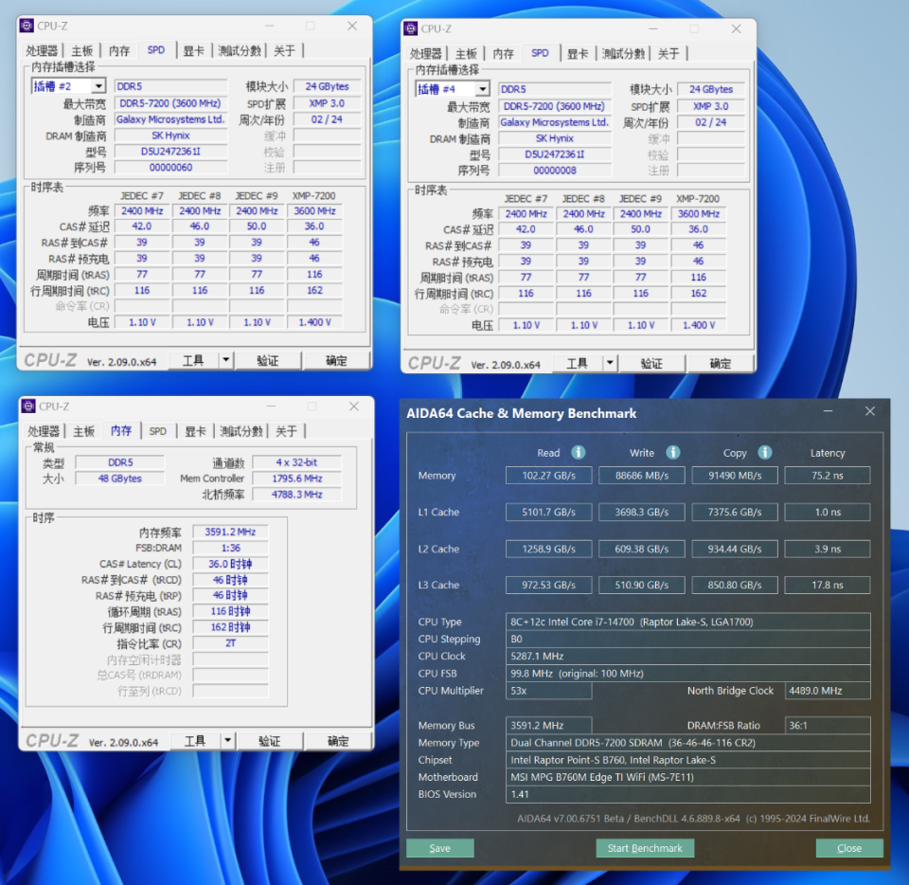Switch to 处理器 tab in slot #2 window
Screen dimensions: 909x885
tap(43, 51)
